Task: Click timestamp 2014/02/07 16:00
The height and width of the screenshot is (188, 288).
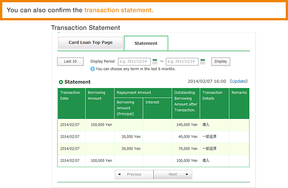Action: click(x=207, y=81)
